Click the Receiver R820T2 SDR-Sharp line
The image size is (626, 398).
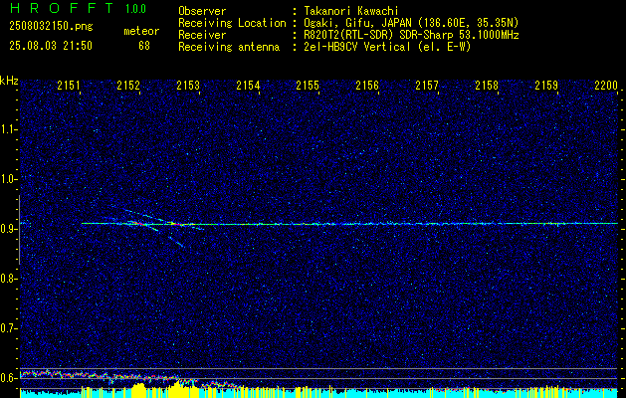[x=411, y=35]
